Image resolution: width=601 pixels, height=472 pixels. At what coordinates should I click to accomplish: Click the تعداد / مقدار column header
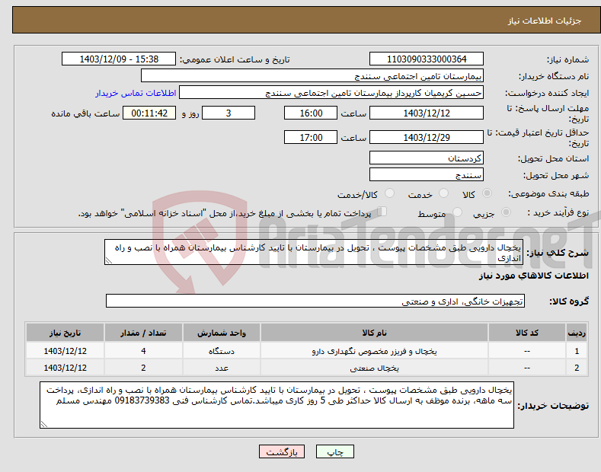[143, 333]
